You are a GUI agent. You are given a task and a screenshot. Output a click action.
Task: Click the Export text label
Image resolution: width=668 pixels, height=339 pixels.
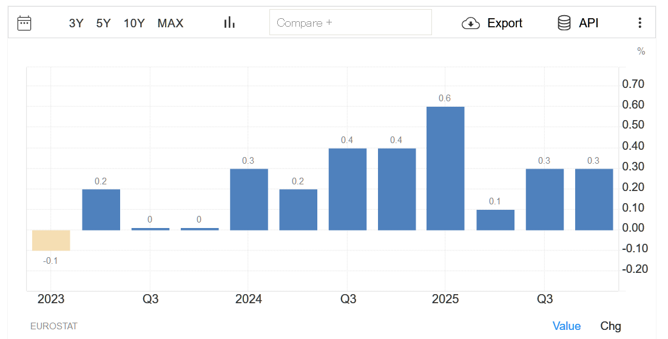(x=505, y=23)
